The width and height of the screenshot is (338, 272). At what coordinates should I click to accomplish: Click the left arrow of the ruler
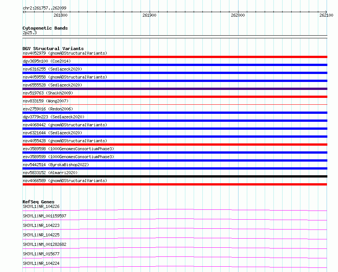click(x=24, y=12)
